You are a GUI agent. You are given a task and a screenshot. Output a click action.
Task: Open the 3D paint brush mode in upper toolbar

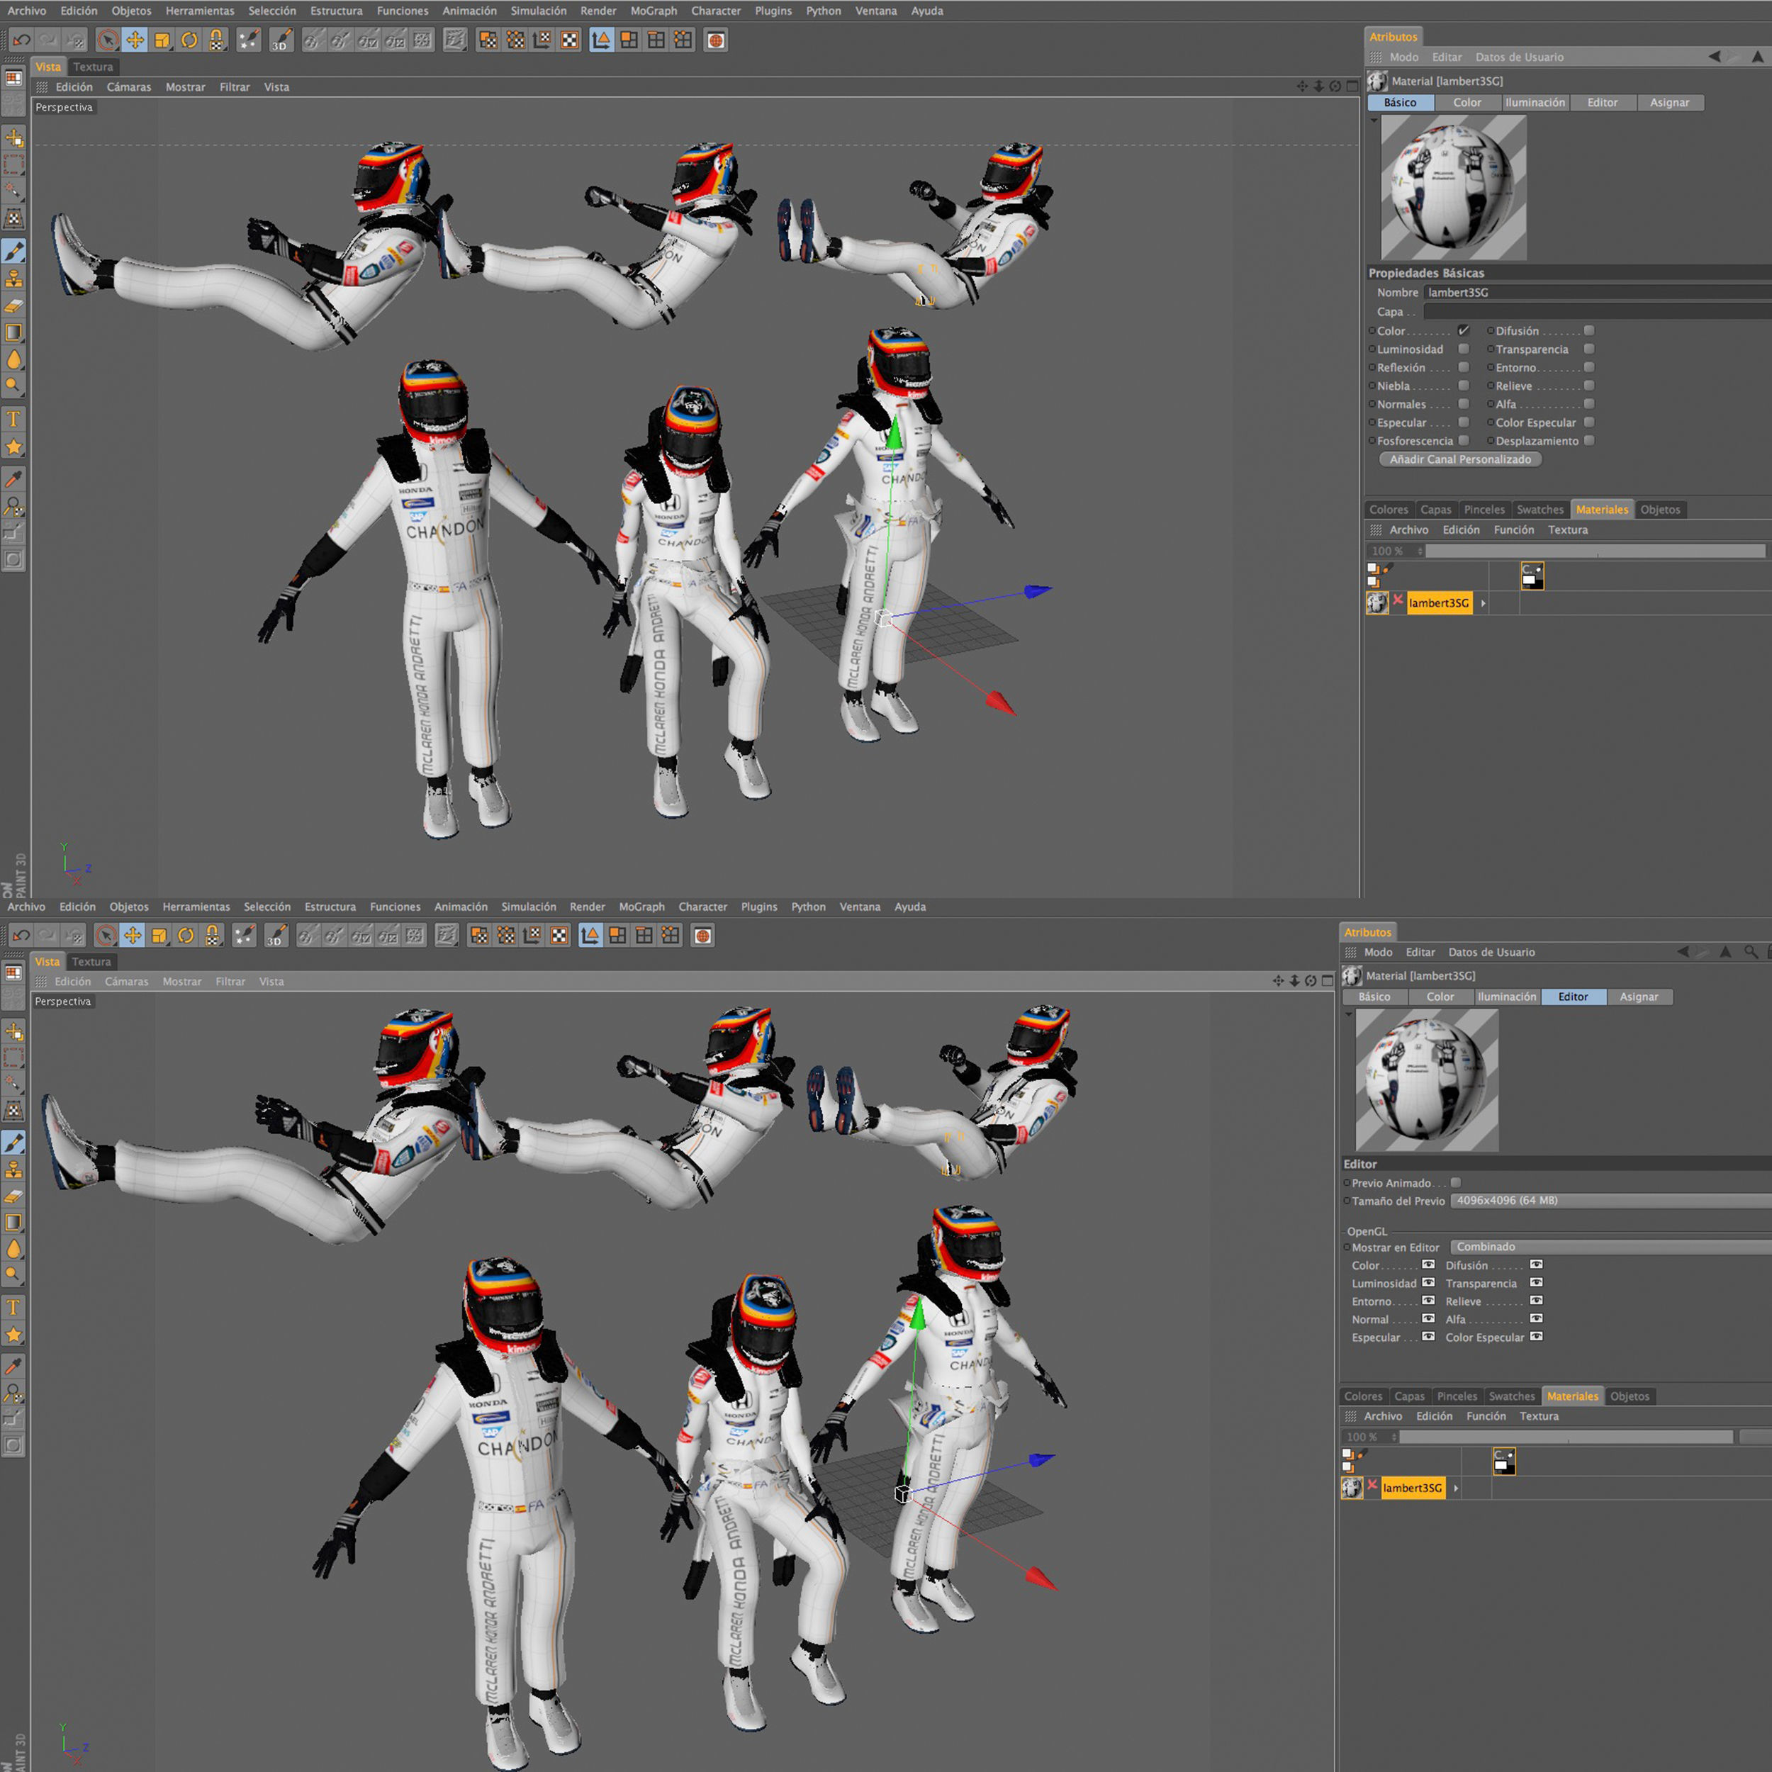pos(281,40)
